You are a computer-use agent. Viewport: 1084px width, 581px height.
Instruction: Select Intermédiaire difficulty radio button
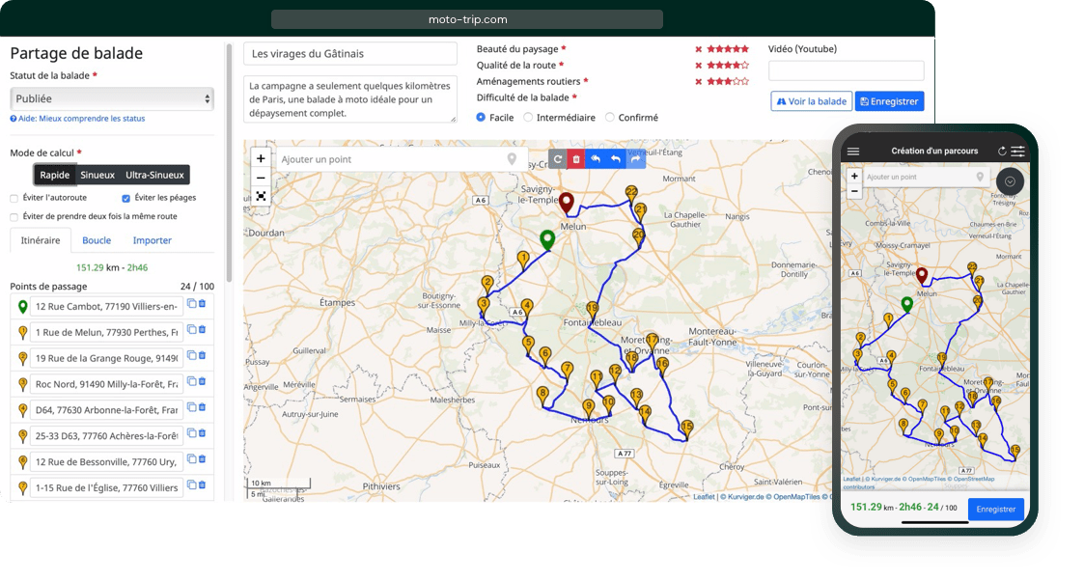pyautogui.click(x=528, y=118)
